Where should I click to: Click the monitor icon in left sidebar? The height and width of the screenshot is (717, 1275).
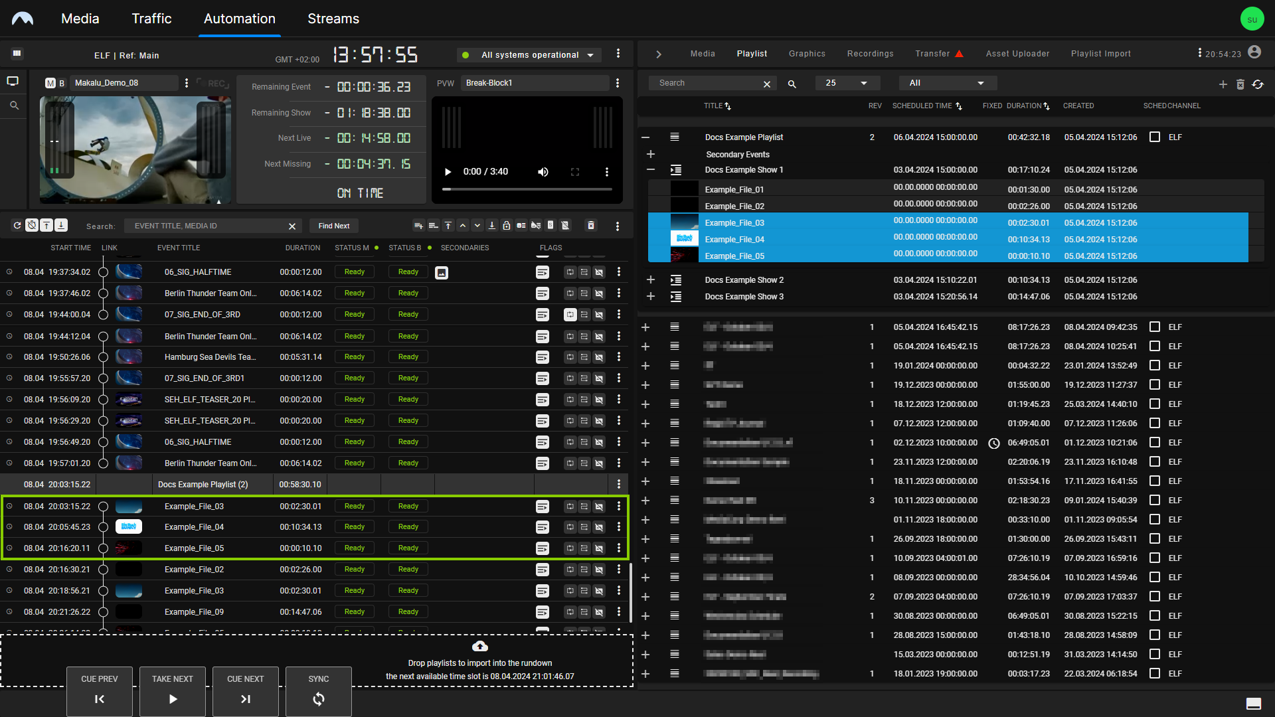(x=13, y=81)
